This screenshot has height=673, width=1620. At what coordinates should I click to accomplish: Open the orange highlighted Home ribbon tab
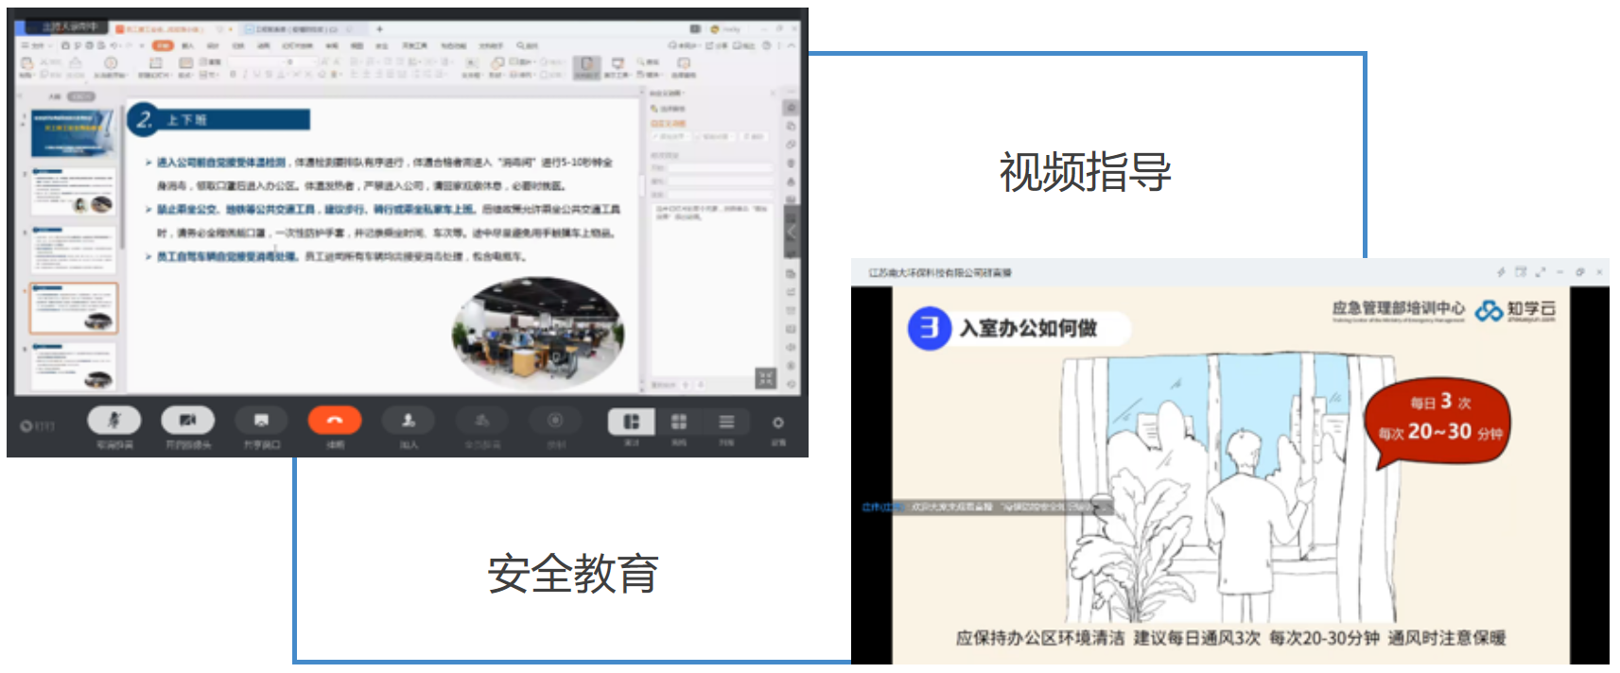click(x=163, y=45)
